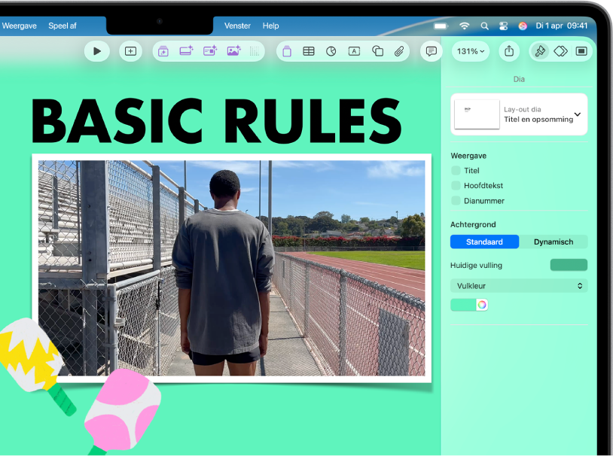
Task: Open the Shapes tool in the toolbar
Action: click(x=377, y=51)
